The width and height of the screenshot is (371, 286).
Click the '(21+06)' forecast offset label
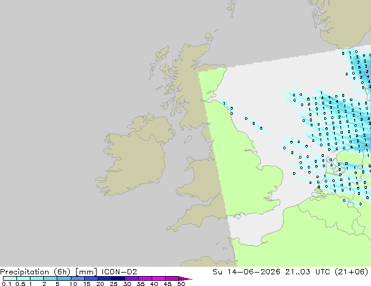(351, 272)
